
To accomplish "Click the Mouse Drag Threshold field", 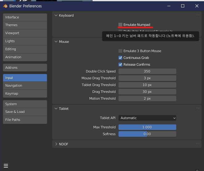I will pyautogui.click(x=147, y=78).
